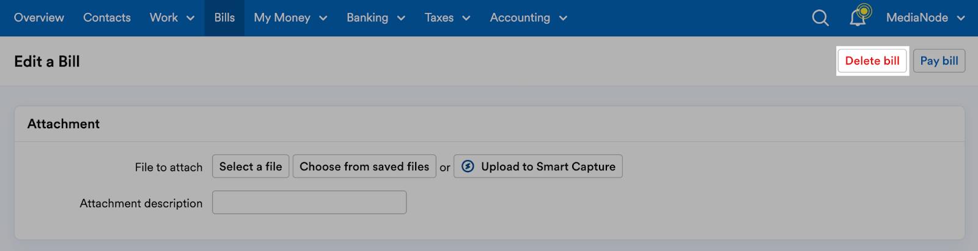Click Upload to Smart Capture button
This screenshot has width=978, height=251.
[x=538, y=166]
